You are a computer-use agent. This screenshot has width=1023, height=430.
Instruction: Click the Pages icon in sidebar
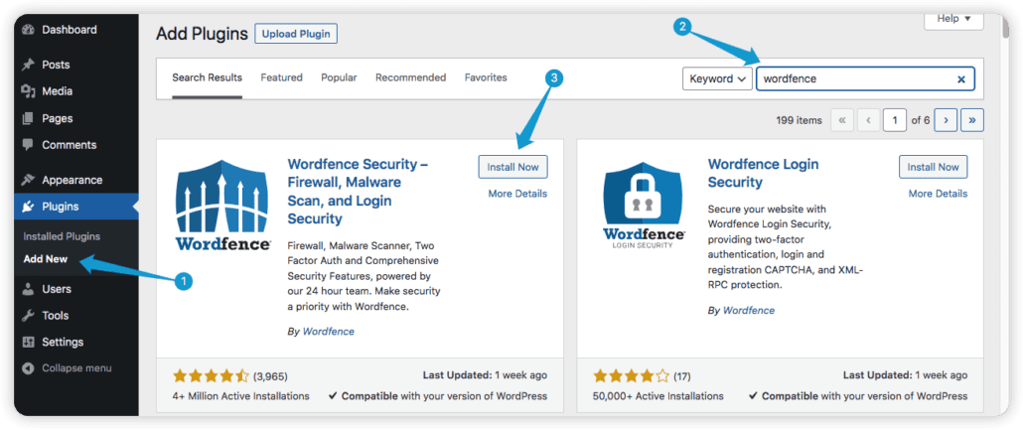[x=28, y=119]
